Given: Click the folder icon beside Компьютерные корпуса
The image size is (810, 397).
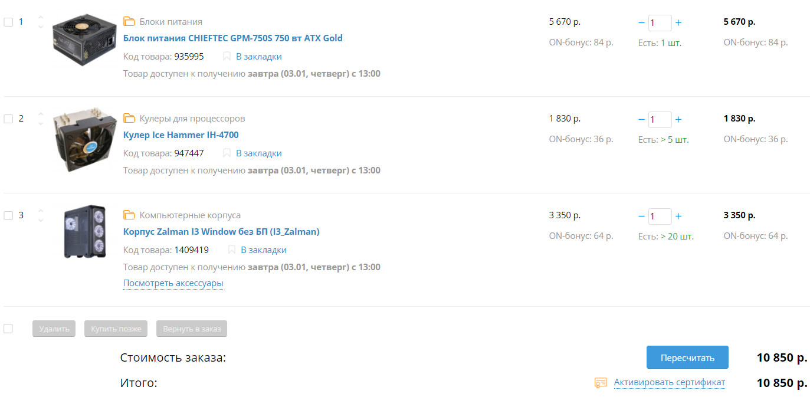Looking at the screenshot, I should (129, 215).
